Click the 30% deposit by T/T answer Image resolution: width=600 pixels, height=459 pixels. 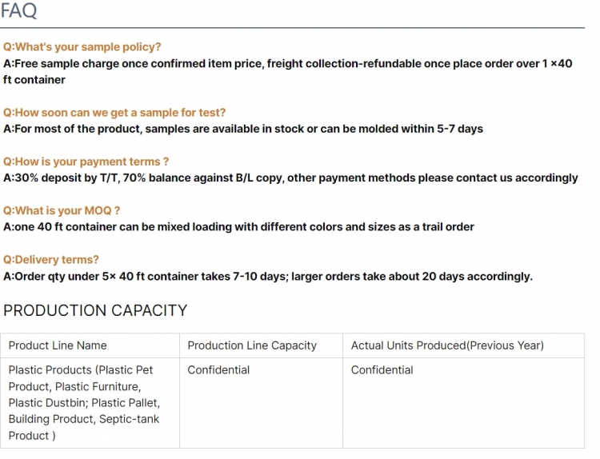[x=290, y=178]
